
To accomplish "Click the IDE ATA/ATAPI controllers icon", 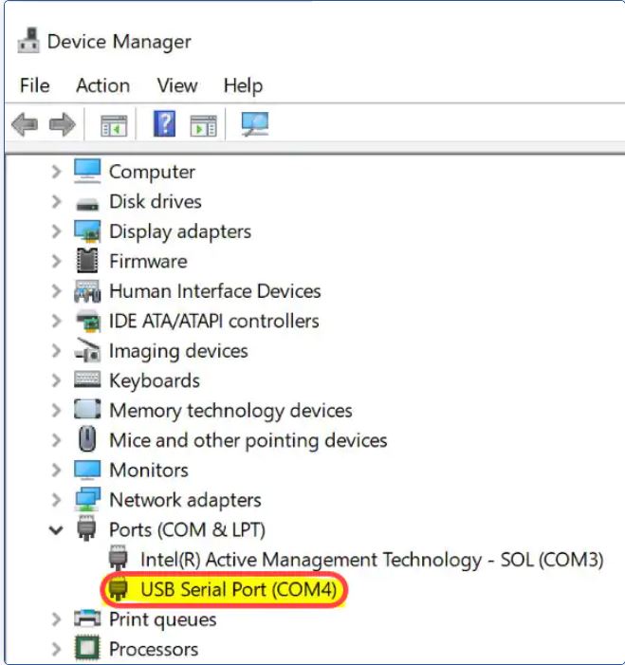I will [x=88, y=321].
